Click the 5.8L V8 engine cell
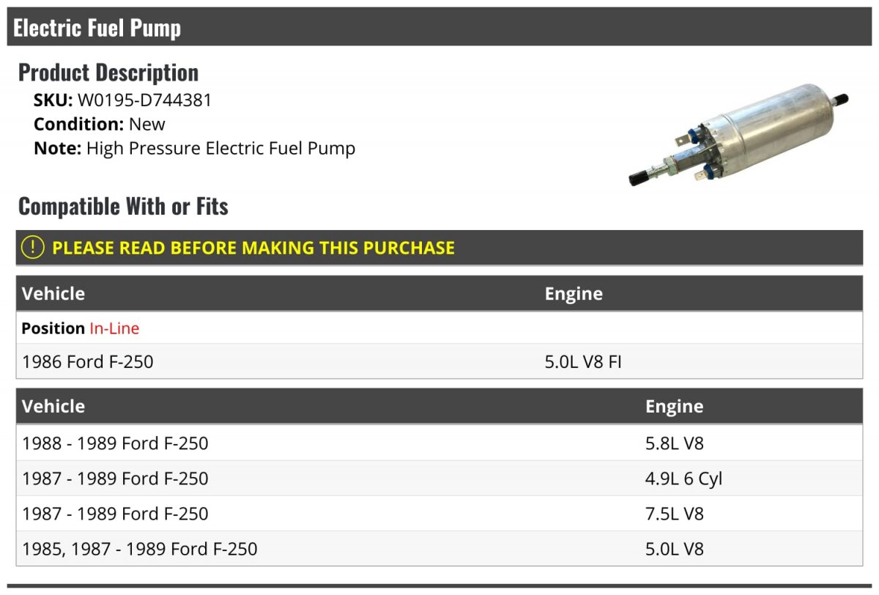Viewport: 879px width, 595px height. tap(675, 443)
